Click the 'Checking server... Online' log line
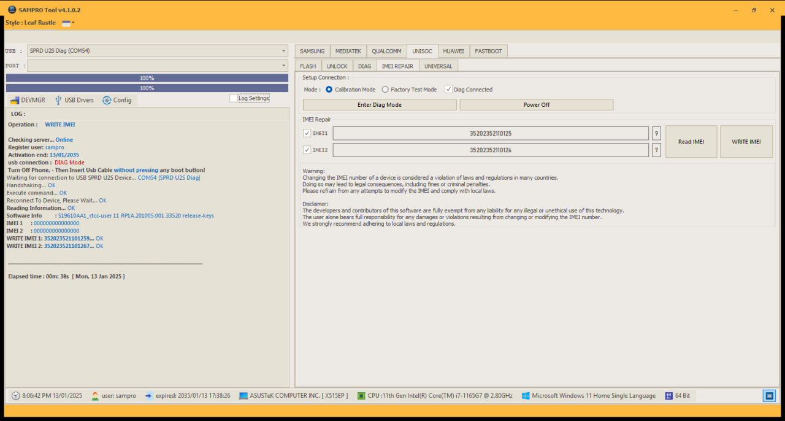Screen dimensions: 785x421 click(40, 140)
